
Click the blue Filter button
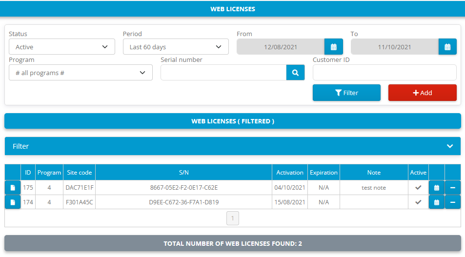tap(346, 93)
